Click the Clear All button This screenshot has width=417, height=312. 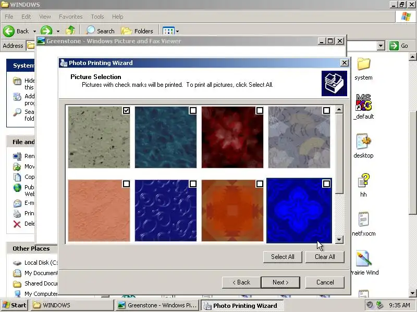tap(325, 257)
